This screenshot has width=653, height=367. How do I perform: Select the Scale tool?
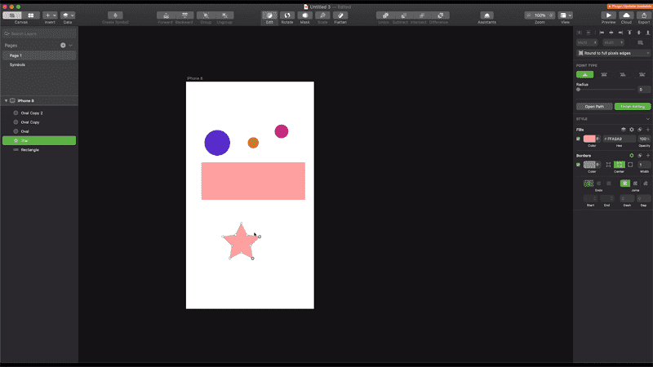pos(322,15)
